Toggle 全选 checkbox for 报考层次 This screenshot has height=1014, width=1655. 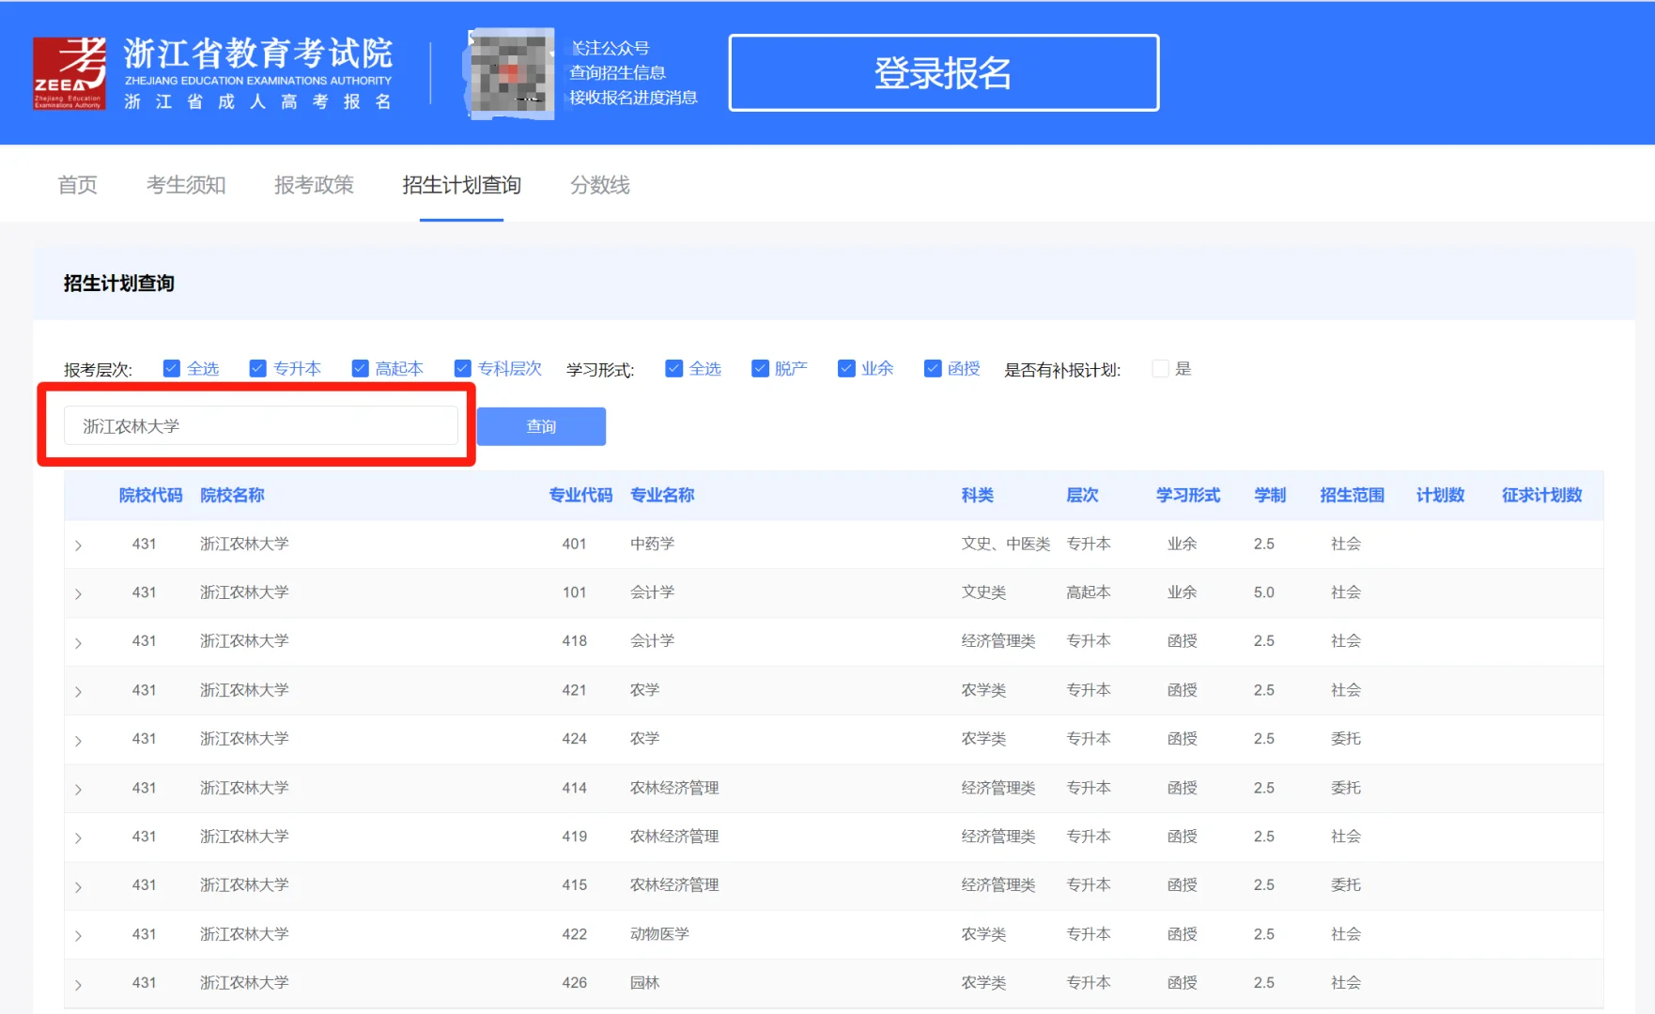coord(171,368)
